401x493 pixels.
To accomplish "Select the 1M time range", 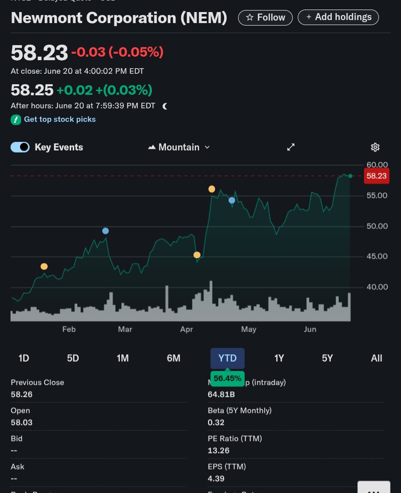I will click(x=123, y=358).
